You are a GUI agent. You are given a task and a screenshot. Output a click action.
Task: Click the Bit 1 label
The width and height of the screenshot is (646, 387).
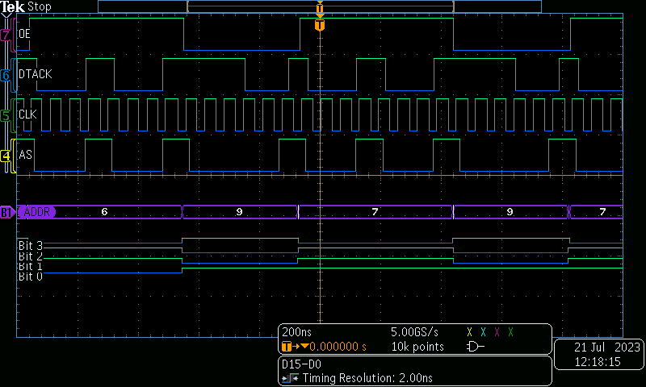coord(30,266)
